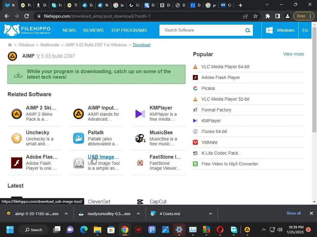This screenshot has width=317, height=237.
Task: Click the Unchecky icon
Action: point(17,138)
